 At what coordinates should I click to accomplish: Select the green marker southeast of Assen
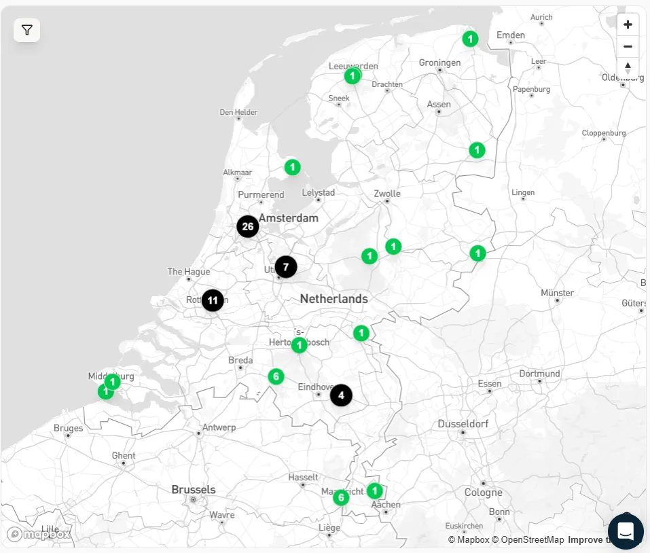tap(477, 149)
